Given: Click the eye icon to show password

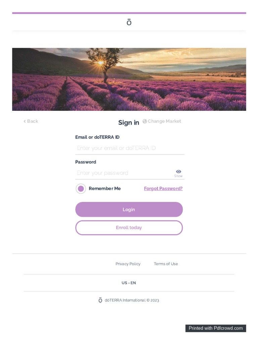Looking at the screenshot, I should point(178,172).
